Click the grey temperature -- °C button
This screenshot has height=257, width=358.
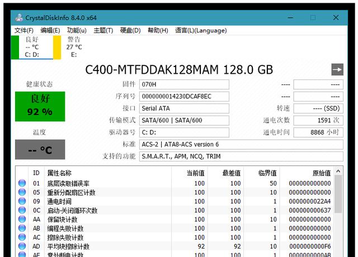coord(40,149)
